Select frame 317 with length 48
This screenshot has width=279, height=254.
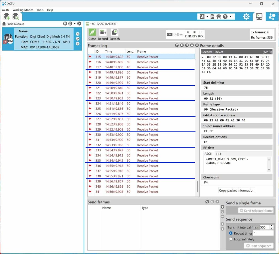tap(141, 67)
